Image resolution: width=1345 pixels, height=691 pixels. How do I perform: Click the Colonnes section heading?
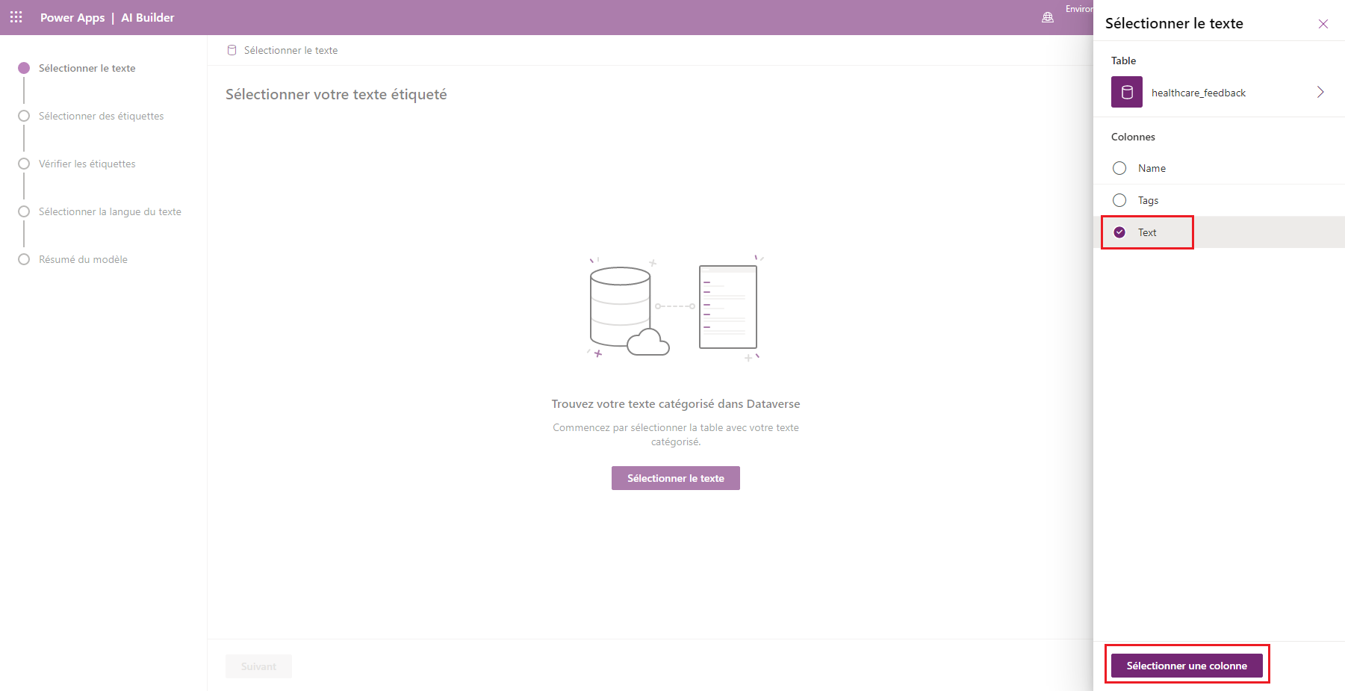coord(1133,137)
